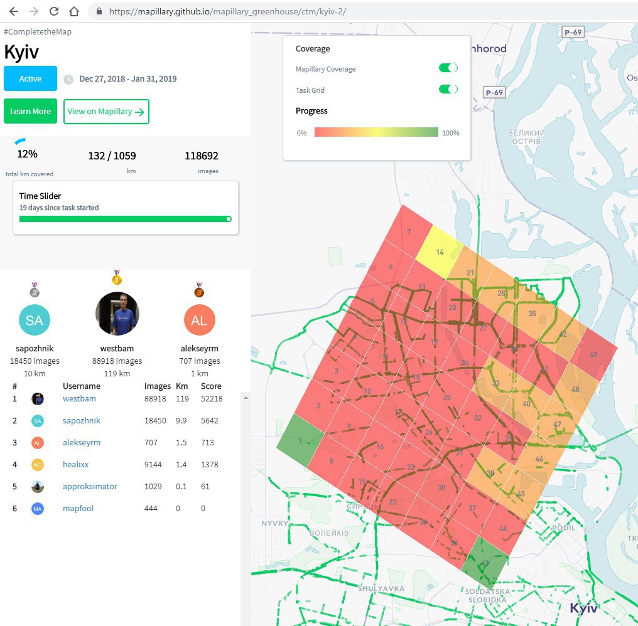Click healixx's image count 9144

(153, 464)
